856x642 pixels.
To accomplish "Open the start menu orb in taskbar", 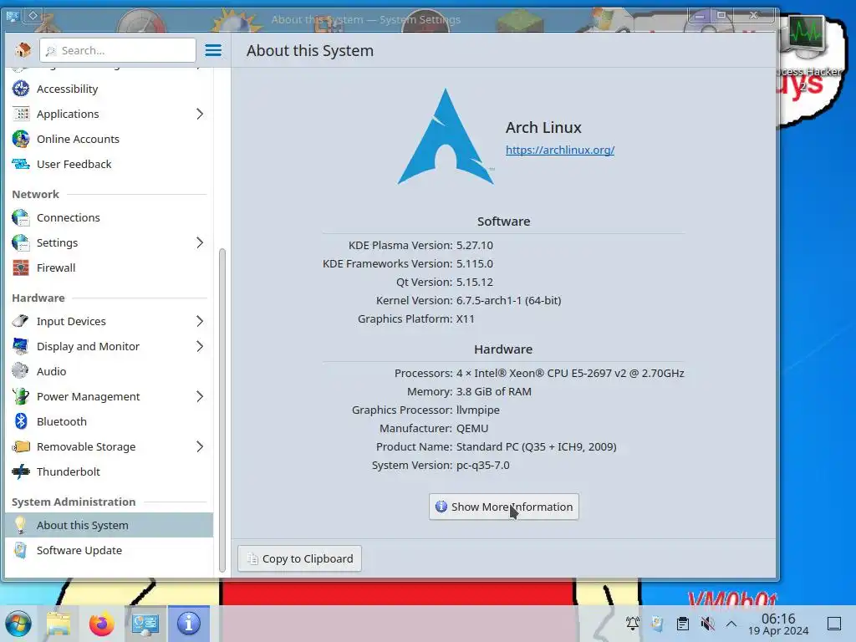I will point(18,624).
